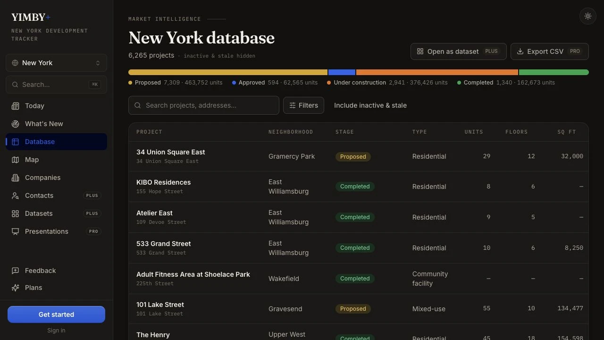Toggle light/dark theme sun icon
This screenshot has height=340, width=604.
[588, 16]
